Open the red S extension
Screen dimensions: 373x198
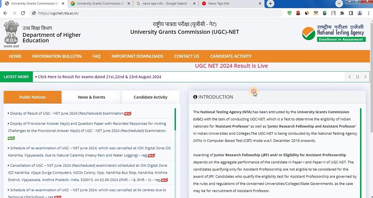[298, 13]
